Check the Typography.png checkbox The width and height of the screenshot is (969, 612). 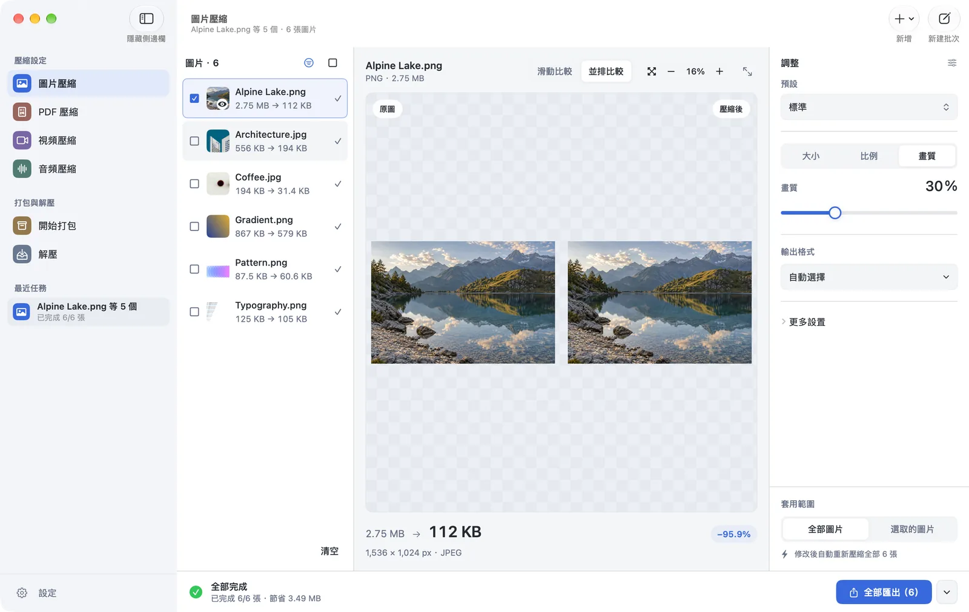click(194, 312)
